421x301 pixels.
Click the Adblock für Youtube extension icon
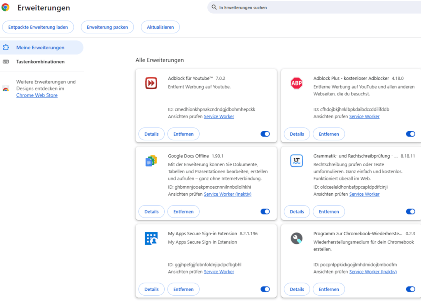coord(151,83)
